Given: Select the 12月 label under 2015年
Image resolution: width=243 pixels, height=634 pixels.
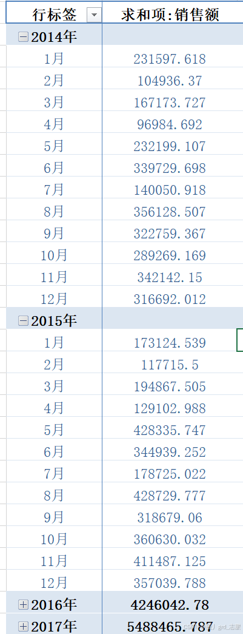Looking at the screenshot, I should (54, 583).
